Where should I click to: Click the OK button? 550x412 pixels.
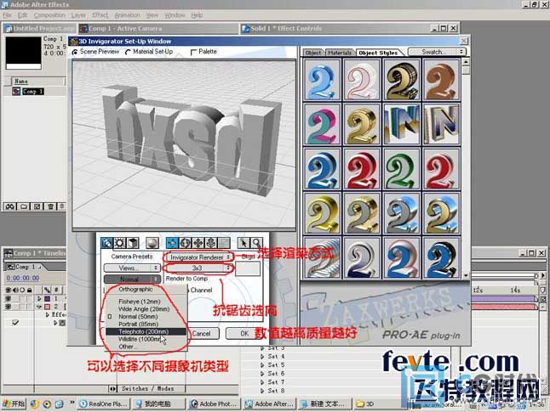click(x=244, y=334)
